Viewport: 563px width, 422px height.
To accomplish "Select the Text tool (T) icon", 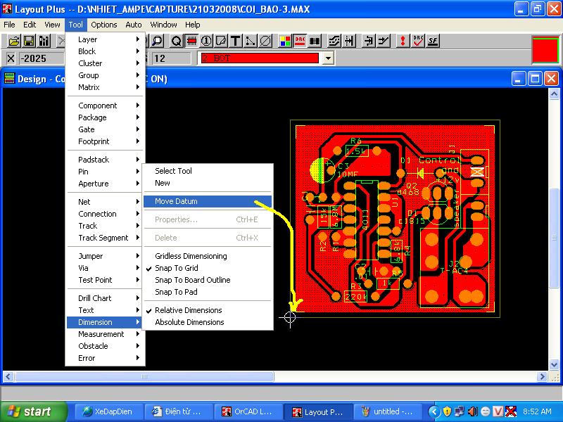I will point(236,41).
